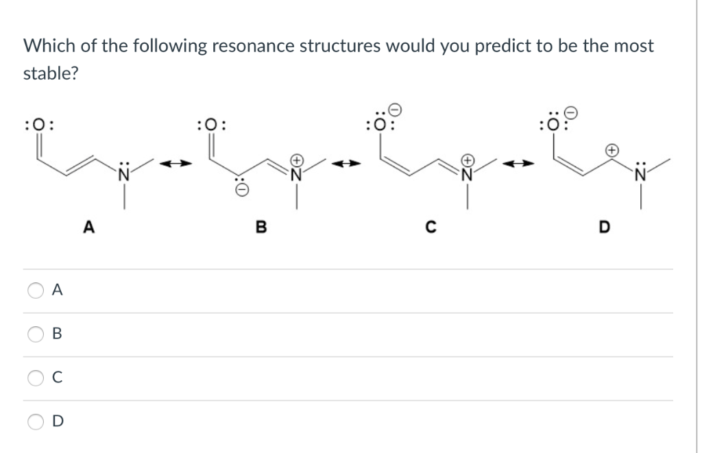Click the negative charge symbol on structure B
Image resolution: width=702 pixels, height=453 pixels.
pyautogui.click(x=241, y=191)
